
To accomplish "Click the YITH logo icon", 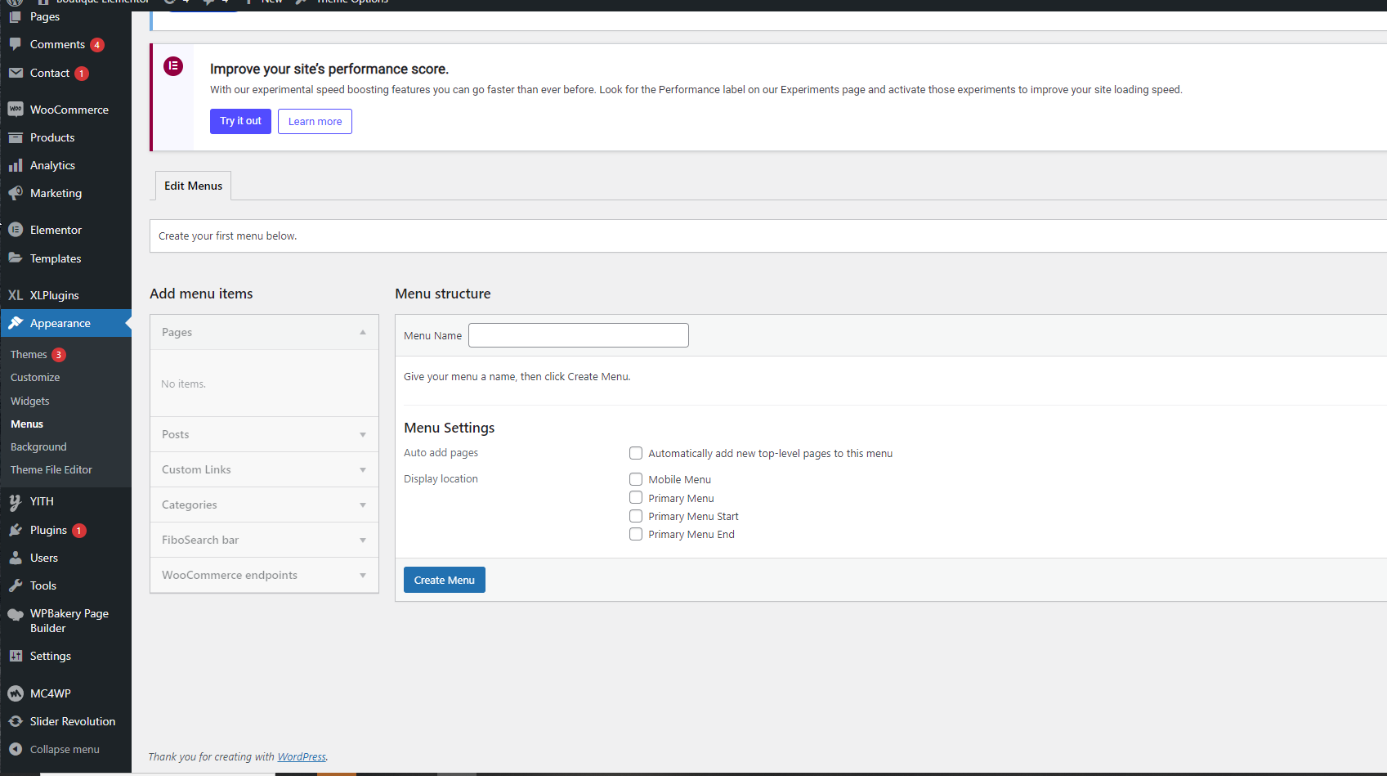I will 16,501.
